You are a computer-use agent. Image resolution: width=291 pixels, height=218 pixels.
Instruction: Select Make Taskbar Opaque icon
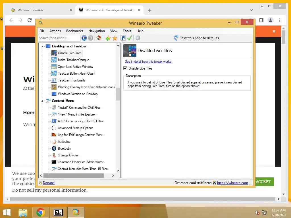click(54, 60)
